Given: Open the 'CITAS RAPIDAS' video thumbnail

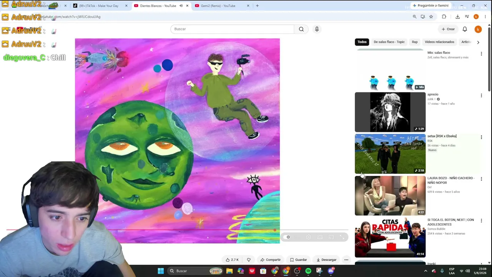Looking at the screenshot, I should 390,237.
